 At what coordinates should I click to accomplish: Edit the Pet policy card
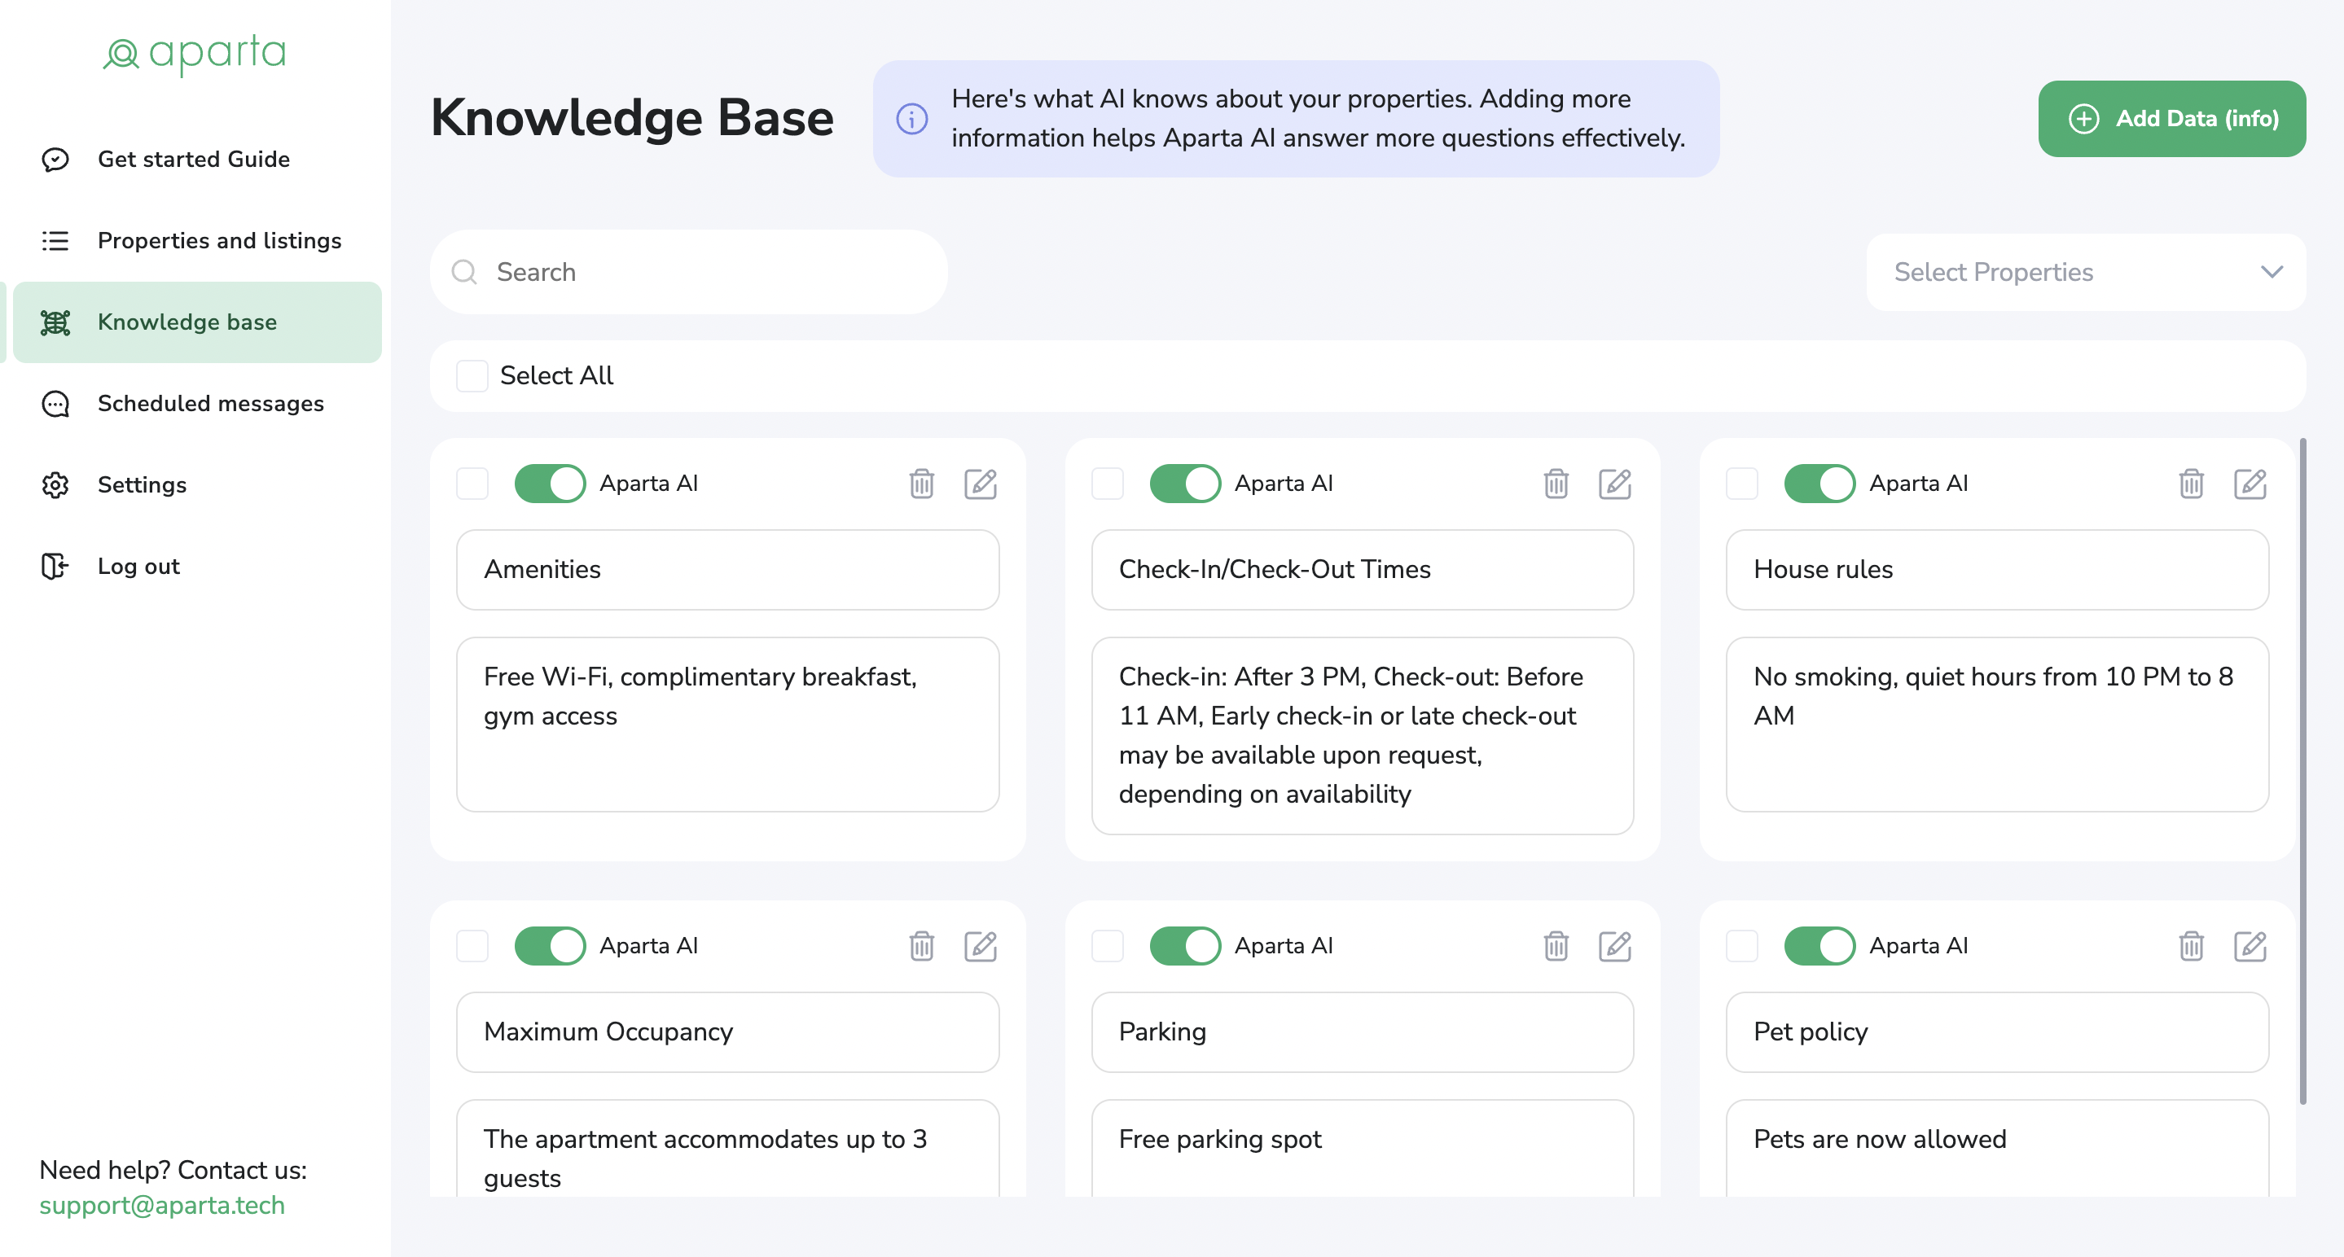[2249, 946]
